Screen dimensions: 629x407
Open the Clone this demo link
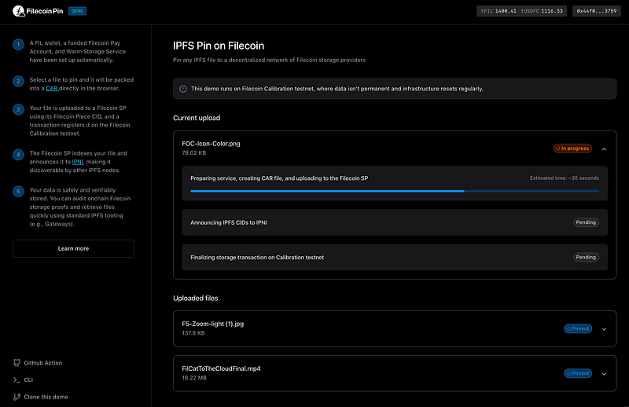coord(46,397)
